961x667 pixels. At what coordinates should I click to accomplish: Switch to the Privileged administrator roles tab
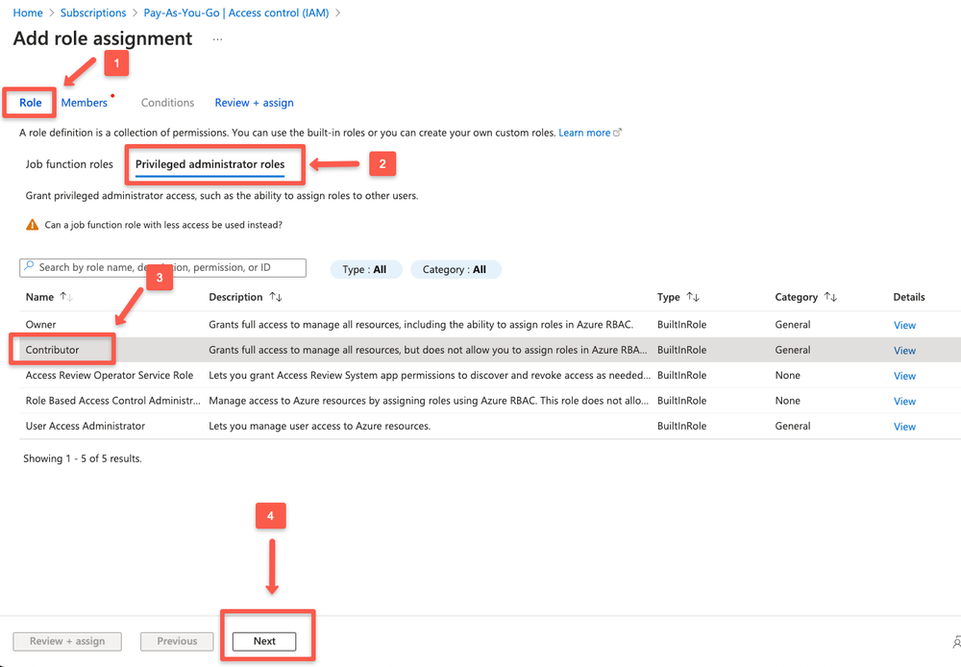click(214, 164)
